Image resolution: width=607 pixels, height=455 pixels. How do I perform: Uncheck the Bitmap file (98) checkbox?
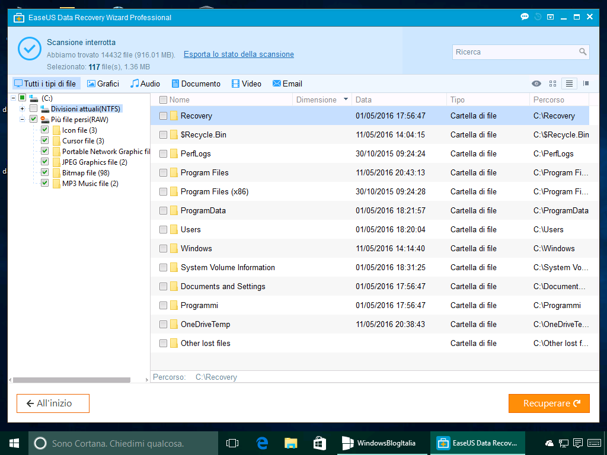[x=45, y=172]
